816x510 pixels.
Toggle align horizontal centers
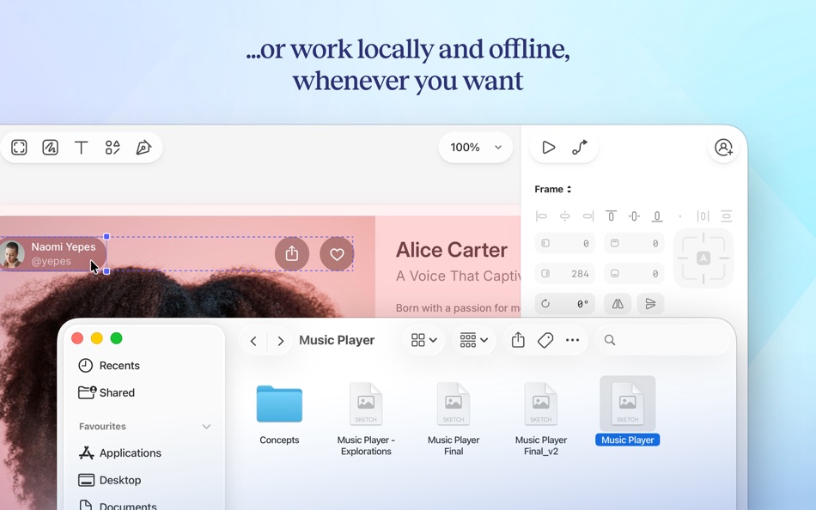[x=564, y=216]
